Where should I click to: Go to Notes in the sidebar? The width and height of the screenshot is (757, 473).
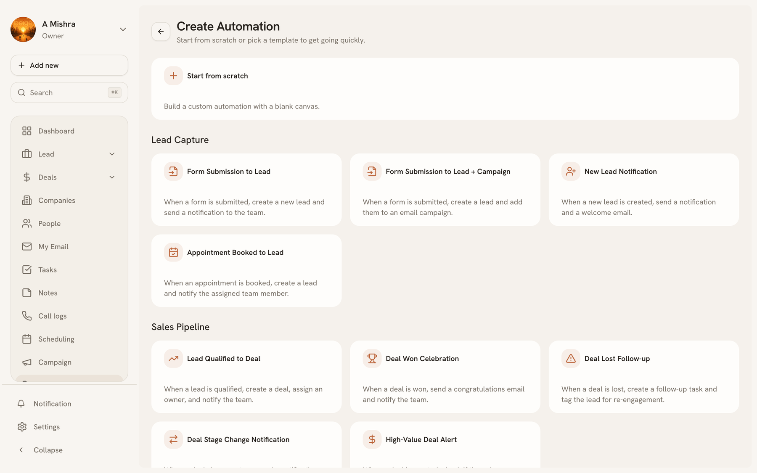point(69,293)
